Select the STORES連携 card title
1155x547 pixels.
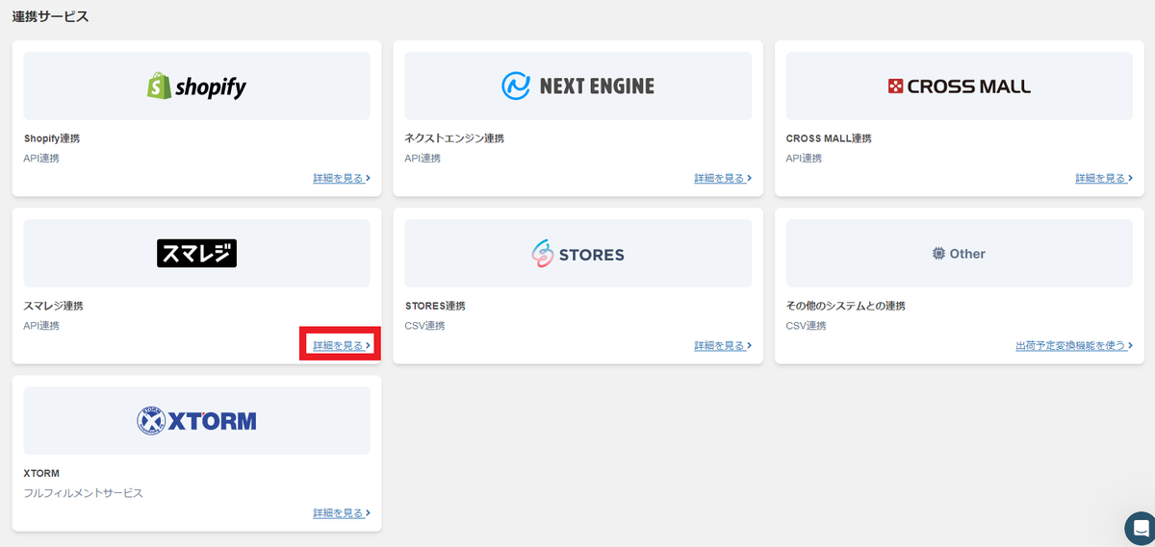435,306
